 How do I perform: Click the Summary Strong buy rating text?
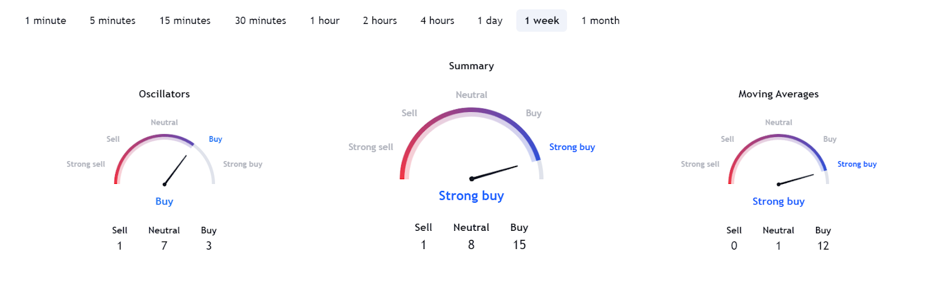[471, 196]
